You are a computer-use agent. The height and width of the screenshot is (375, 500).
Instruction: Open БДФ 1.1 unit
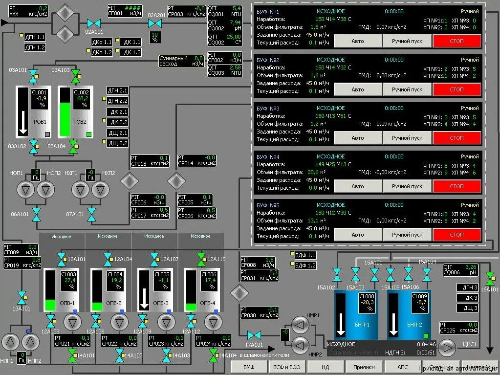coord(305,255)
